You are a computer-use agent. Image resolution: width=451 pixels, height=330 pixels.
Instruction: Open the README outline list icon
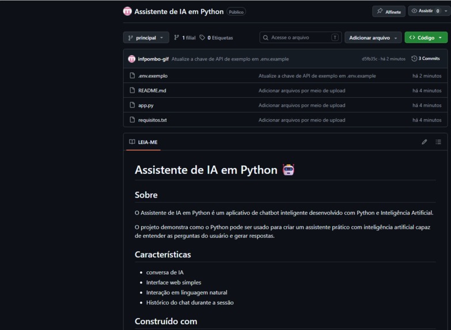[x=438, y=142]
